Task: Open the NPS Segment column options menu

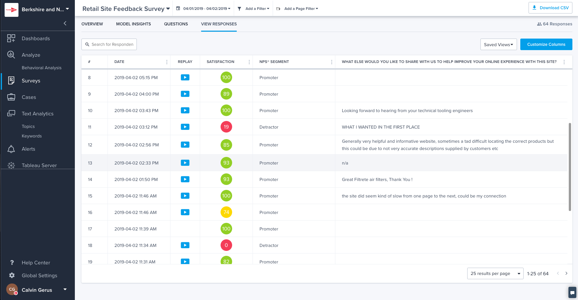Action: pos(331,62)
